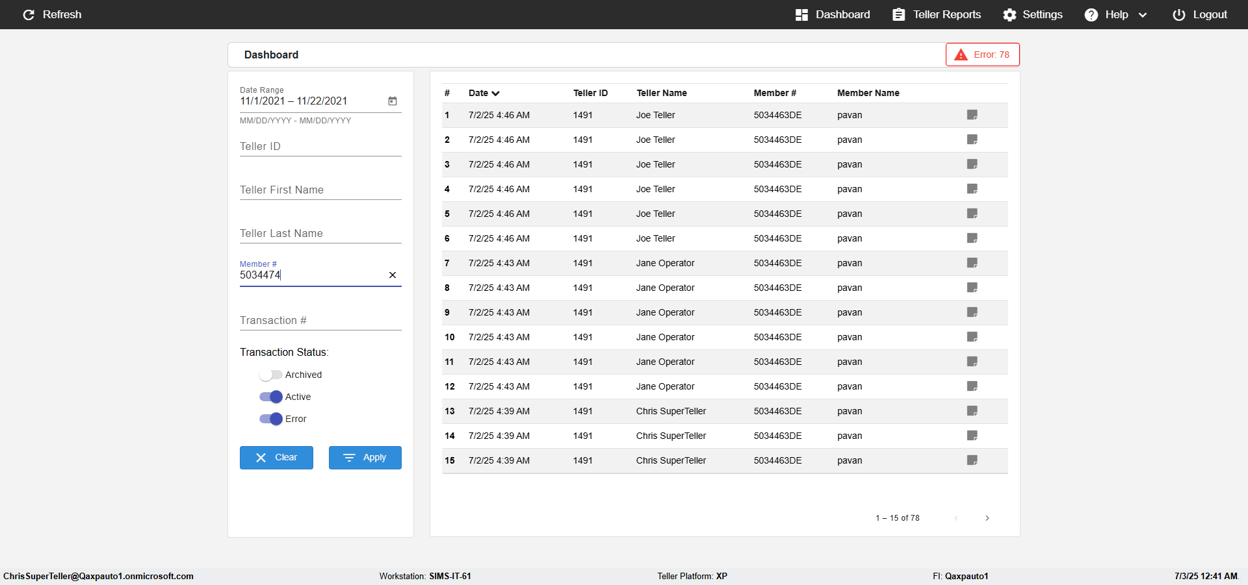Open the note icon for row 7

pyautogui.click(x=972, y=263)
